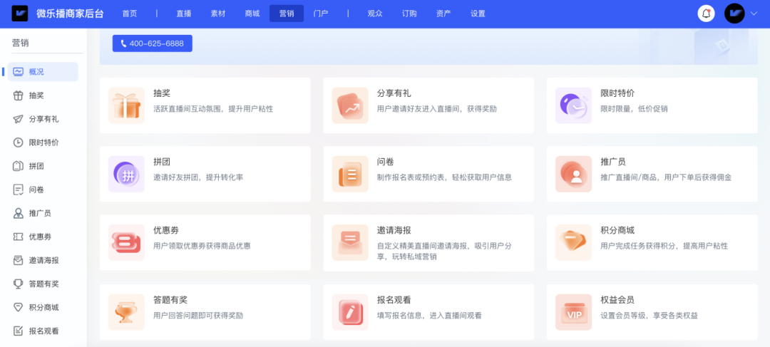The height and width of the screenshot is (347, 770).
Task: Open 分享有礼 paper plane sidebar icon
Action: pyautogui.click(x=19, y=119)
